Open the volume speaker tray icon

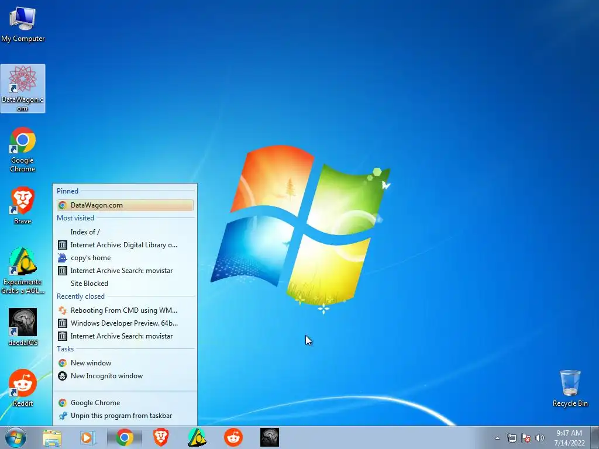pyautogui.click(x=540, y=438)
